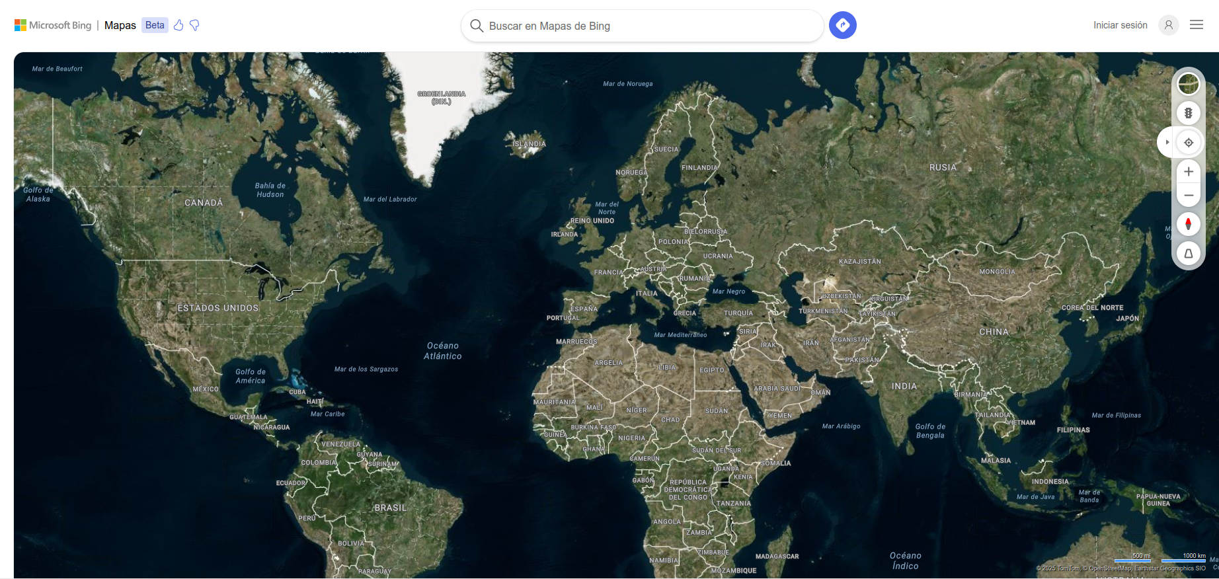The height and width of the screenshot is (579, 1219).
Task: Click the MONGOLIA label
Action: 998,272
